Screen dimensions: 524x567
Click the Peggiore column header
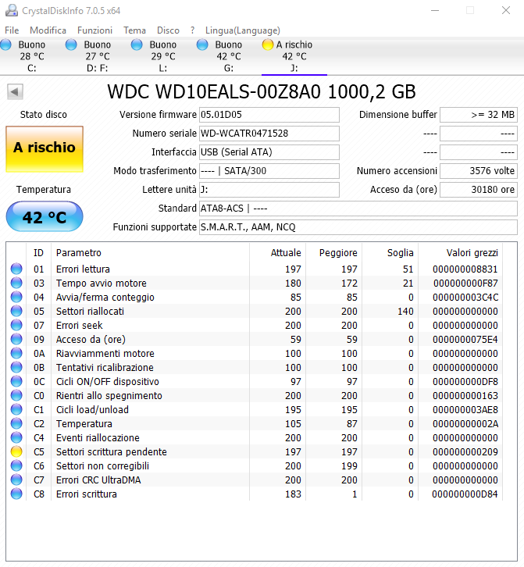click(334, 253)
